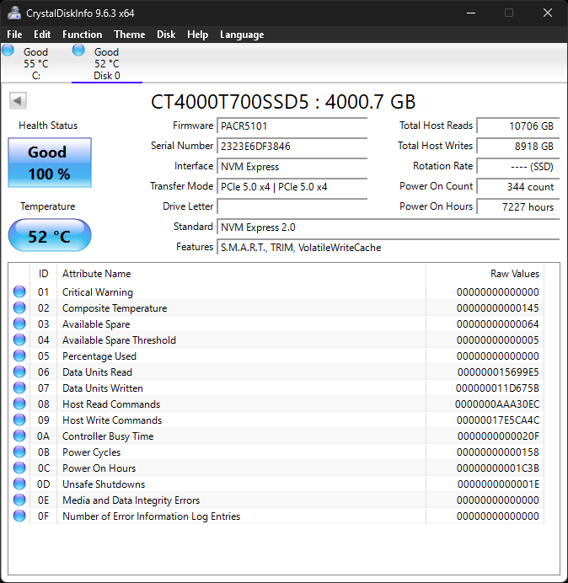Click the status orb for Power On Hours row 0C

pyautogui.click(x=19, y=468)
